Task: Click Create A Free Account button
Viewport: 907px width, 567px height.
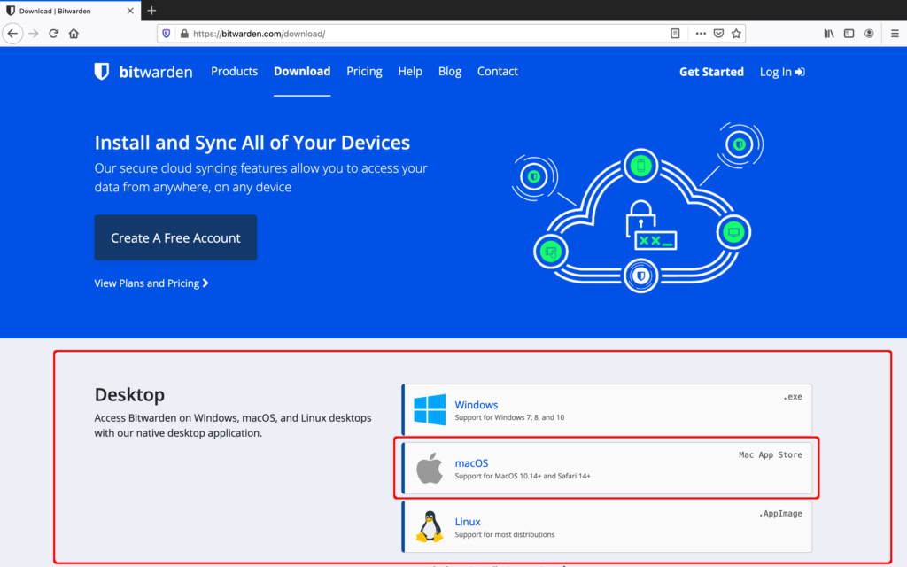Action: tap(176, 237)
